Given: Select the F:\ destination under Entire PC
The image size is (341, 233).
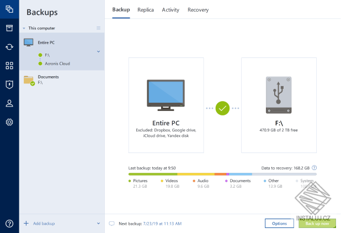Looking at the screenshot, I should [47, 55].
